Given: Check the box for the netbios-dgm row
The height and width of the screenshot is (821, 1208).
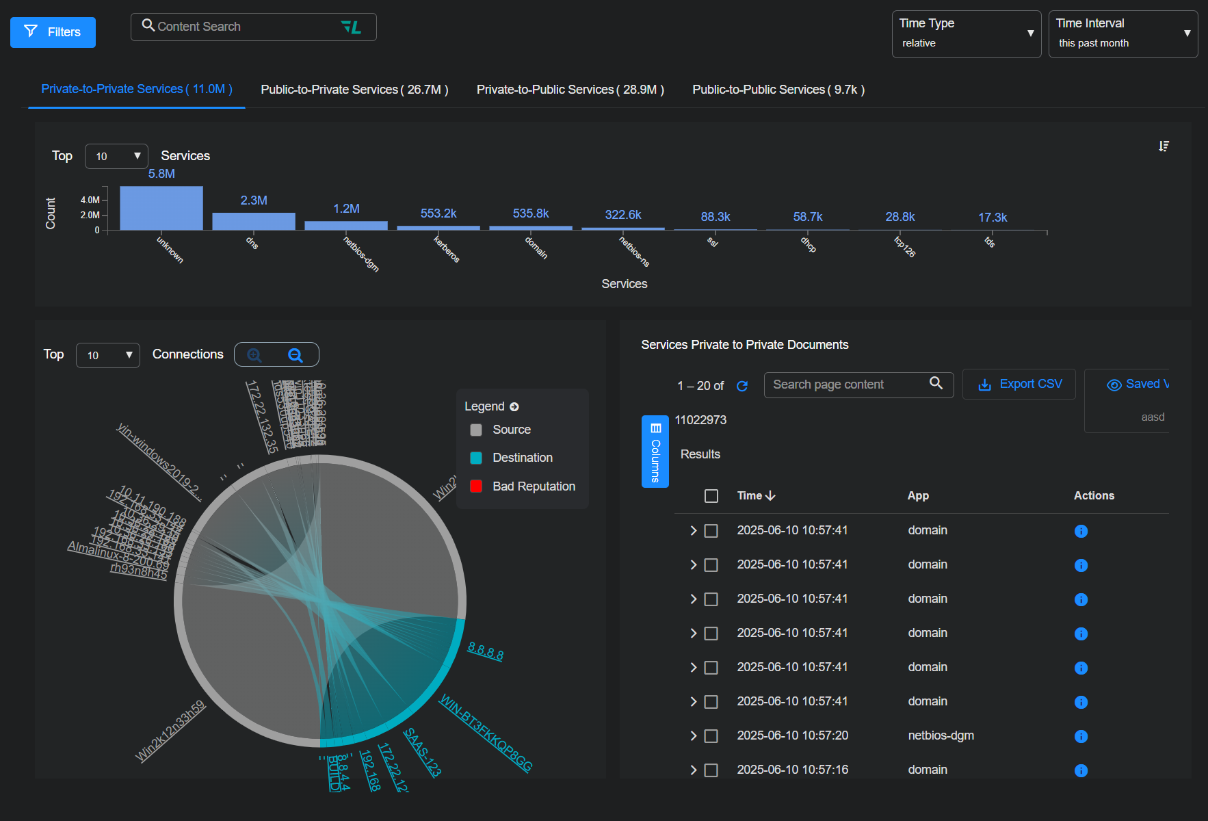Looking at the screenshot, I should (x=711, y=736).
